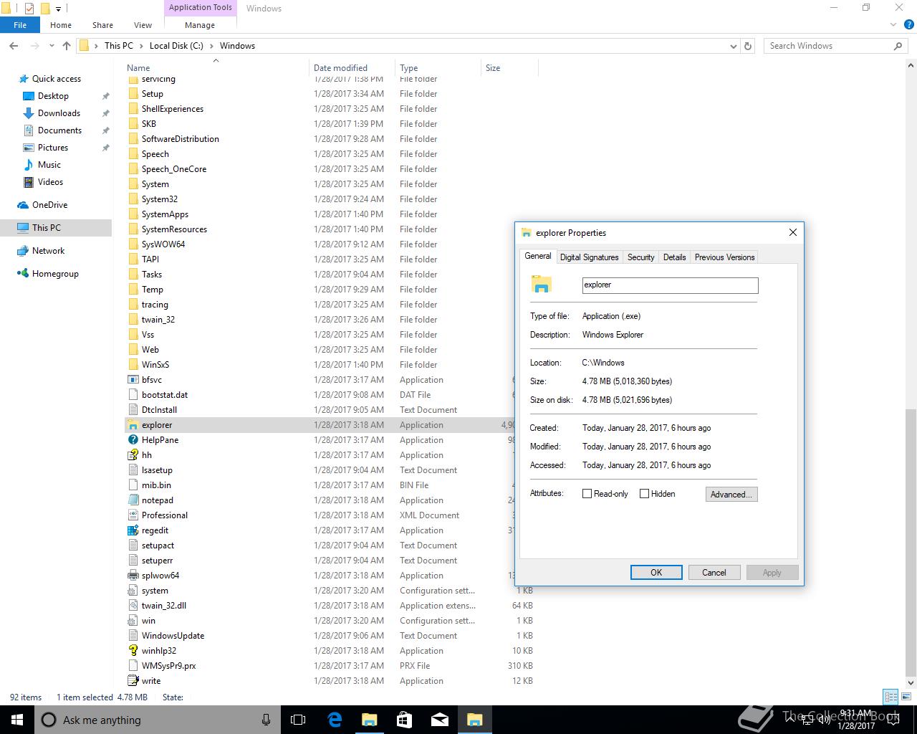Viewport: 917px width, 734px height.
Task: Open Microsoft Edge from taskbar
Action: tap(335, 720)
